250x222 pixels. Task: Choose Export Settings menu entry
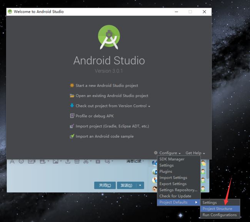click(x=179, y=184)
